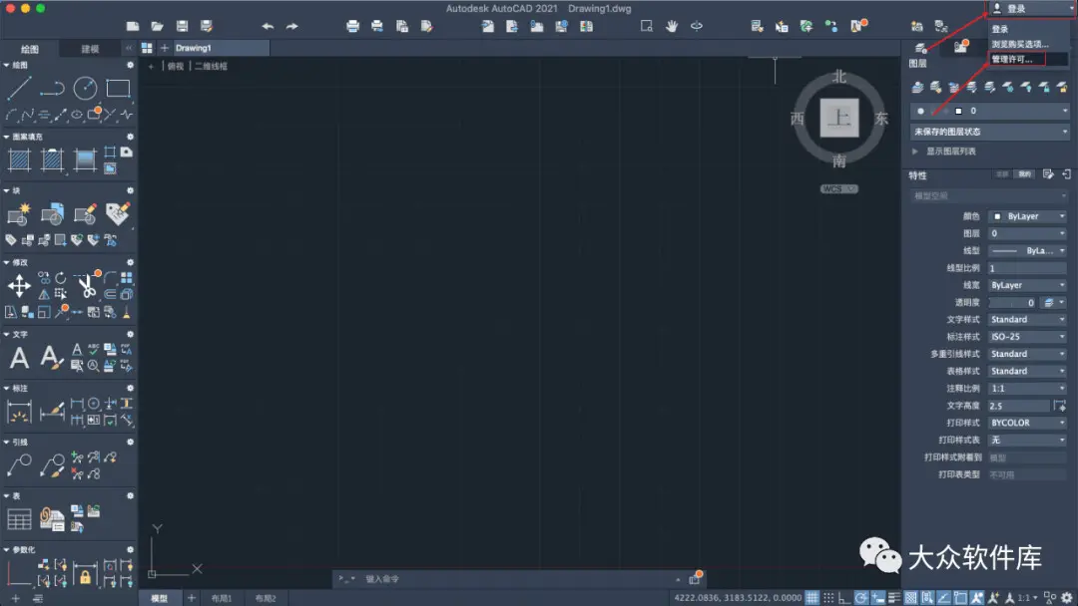Open the 打印样式 BYCOLOR dropdown
Screen dimensions: 1078x606
1028,423
